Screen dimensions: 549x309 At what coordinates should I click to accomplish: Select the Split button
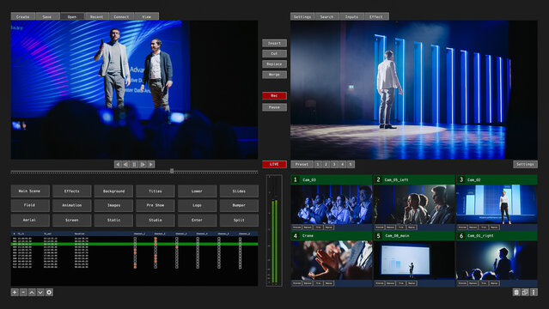(239, 220)
